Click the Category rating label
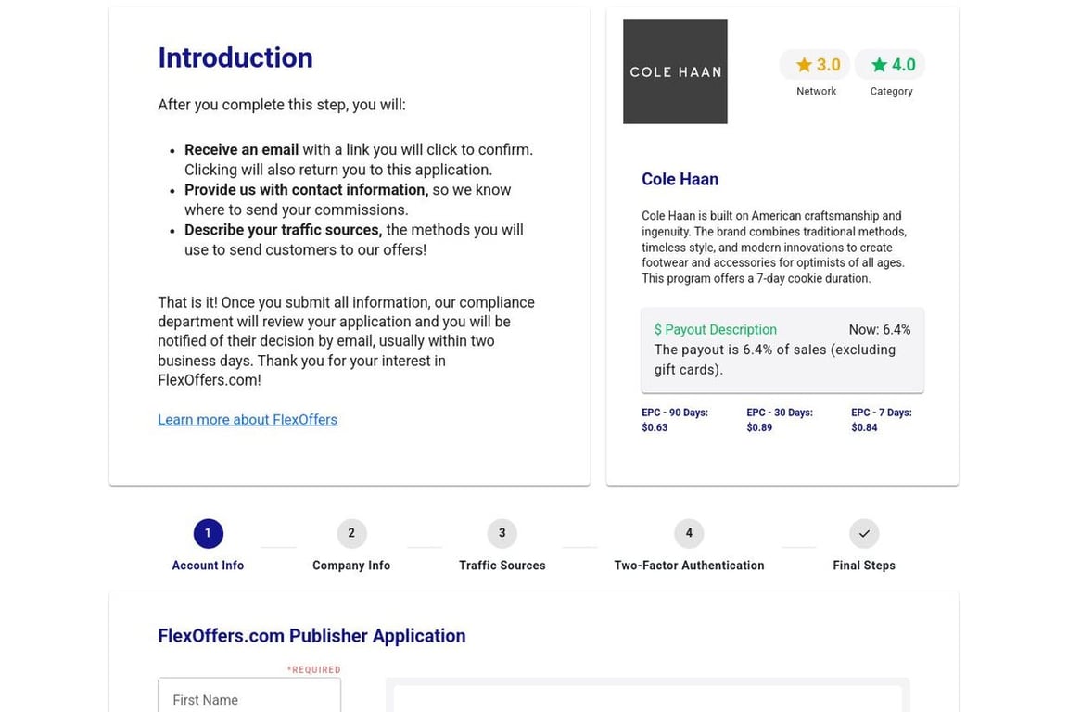The width and height of the screenshot is (1068, 712). coord(891,91)
